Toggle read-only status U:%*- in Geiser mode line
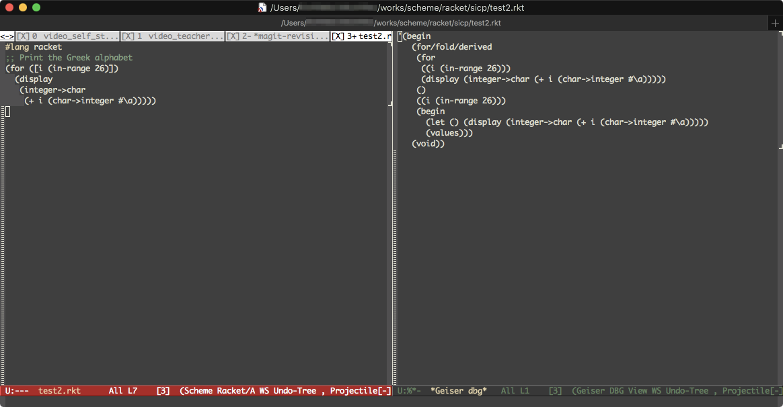 [x=409, y=391]
